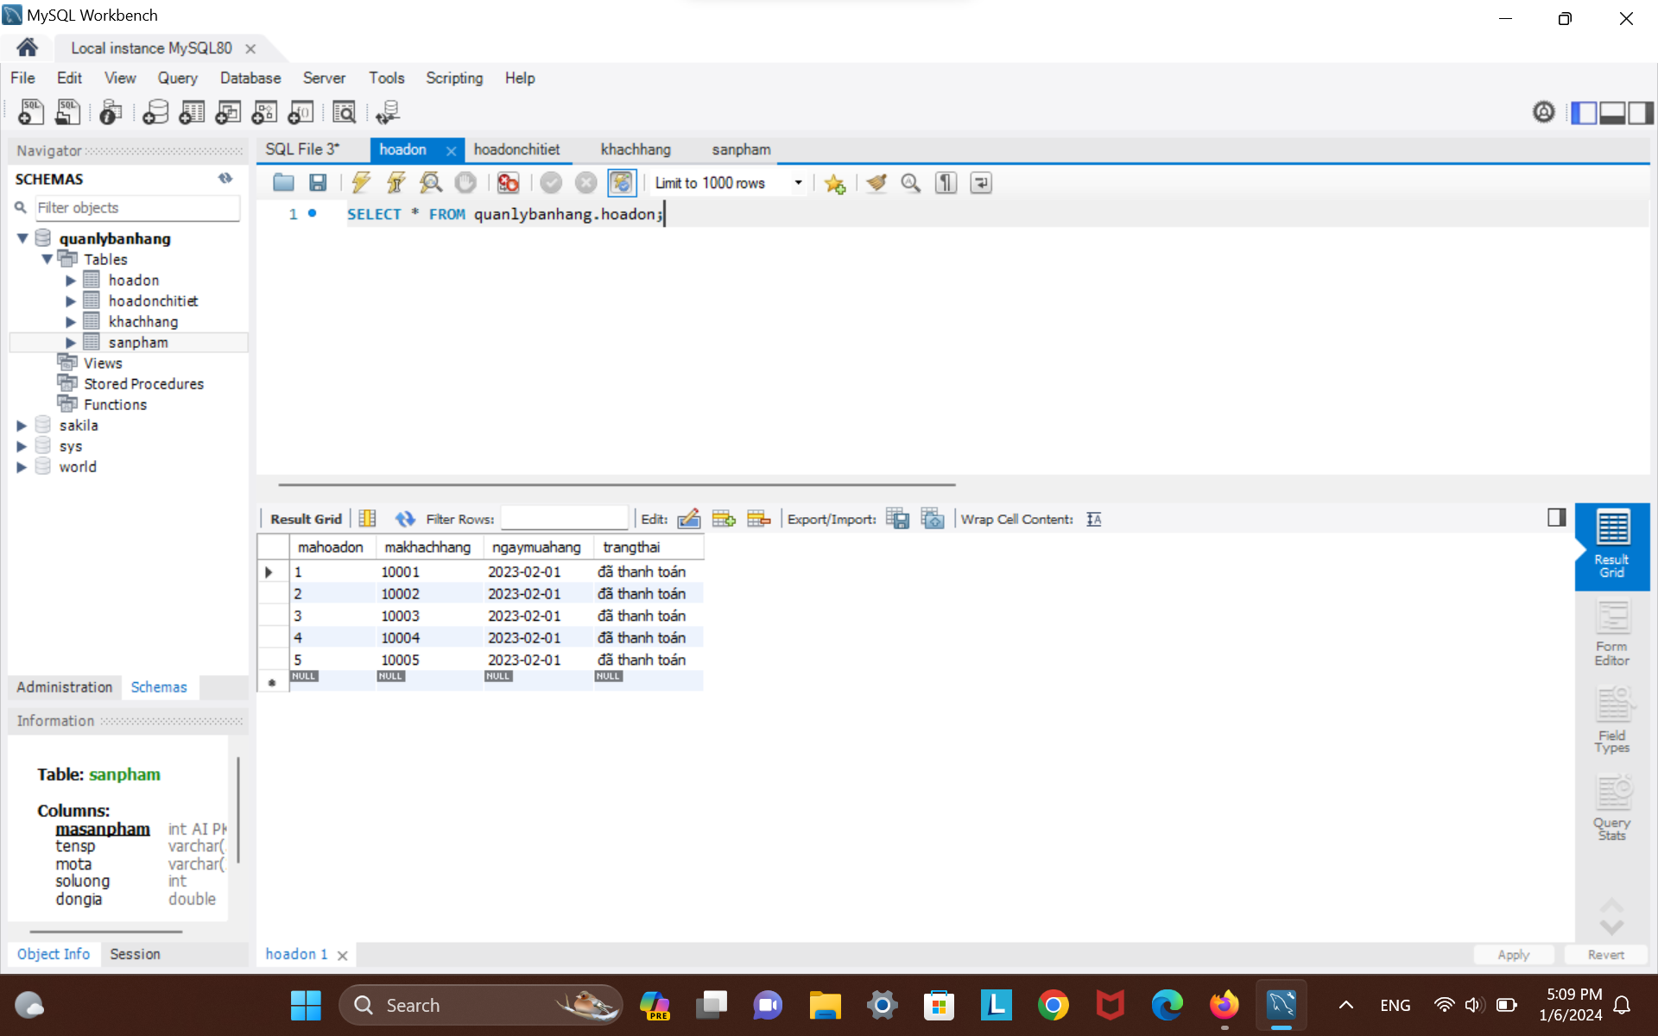This screenshot has width=1658, height=1036.
Task: Export recordset to external file
Action: click(x=898, y=519)
